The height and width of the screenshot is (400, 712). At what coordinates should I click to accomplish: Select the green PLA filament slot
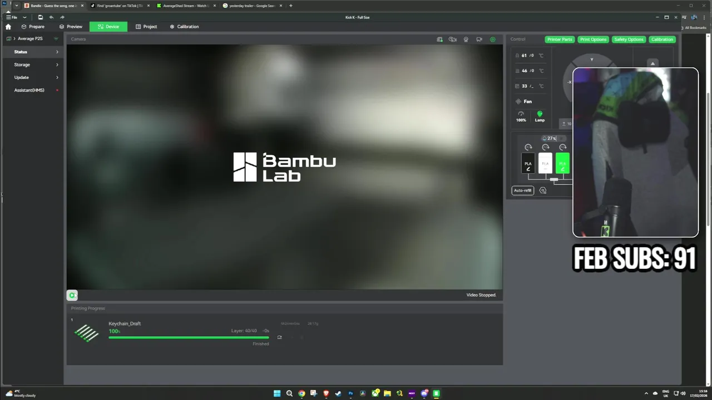(x=562, y=163)
